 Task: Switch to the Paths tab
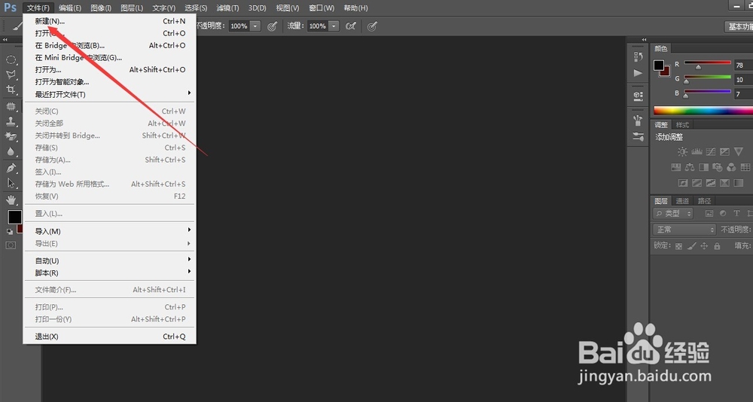(704, 201)
